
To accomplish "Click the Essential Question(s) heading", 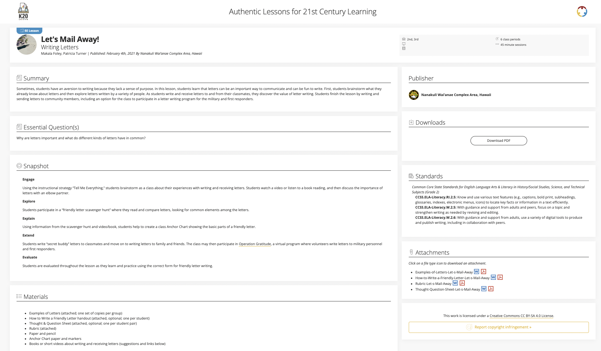I will (51, 127).
